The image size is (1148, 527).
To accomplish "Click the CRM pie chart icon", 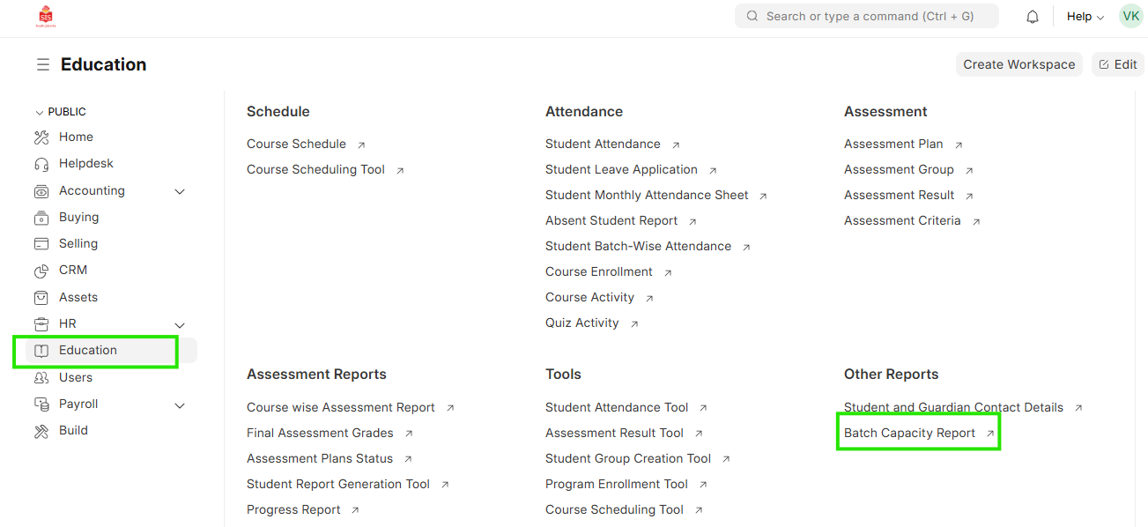I will [41, 271].
